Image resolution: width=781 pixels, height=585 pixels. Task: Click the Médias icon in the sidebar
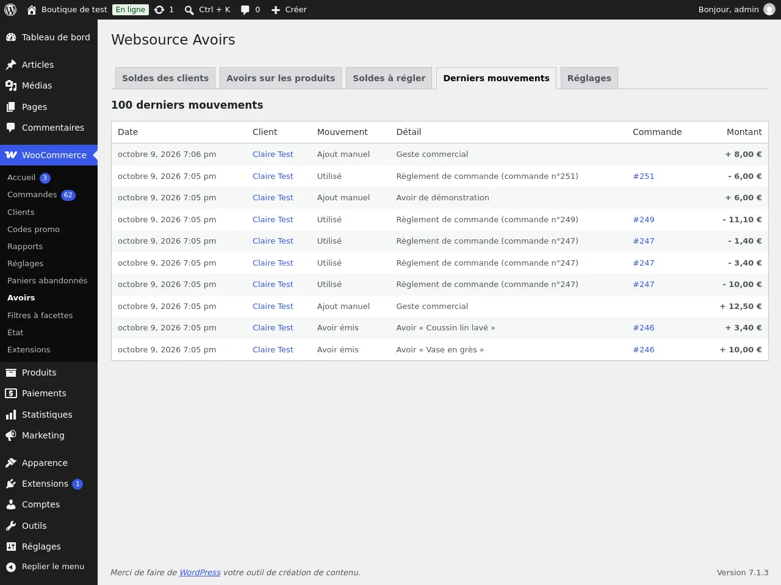[x=11, y=85]
